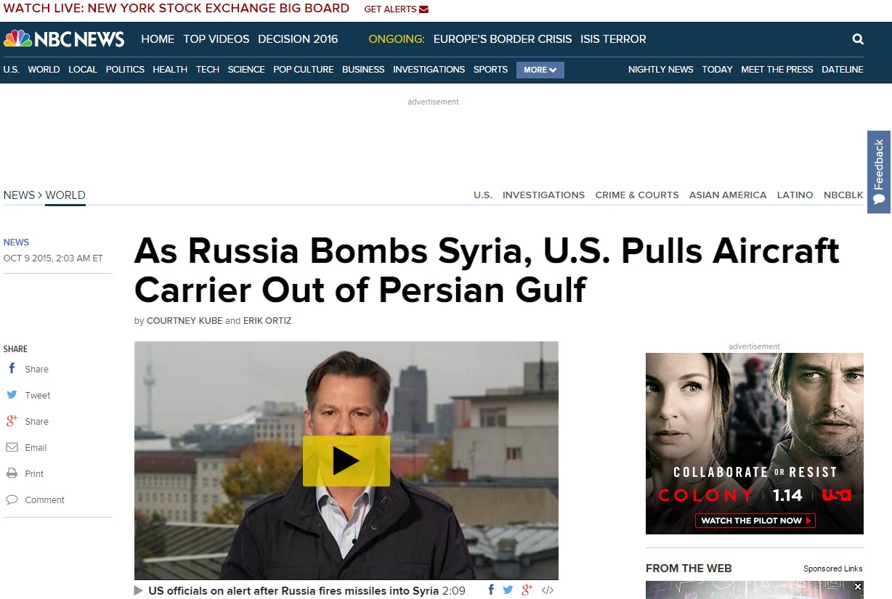
Task: Click the embed code icon under video
Action: 548,590
